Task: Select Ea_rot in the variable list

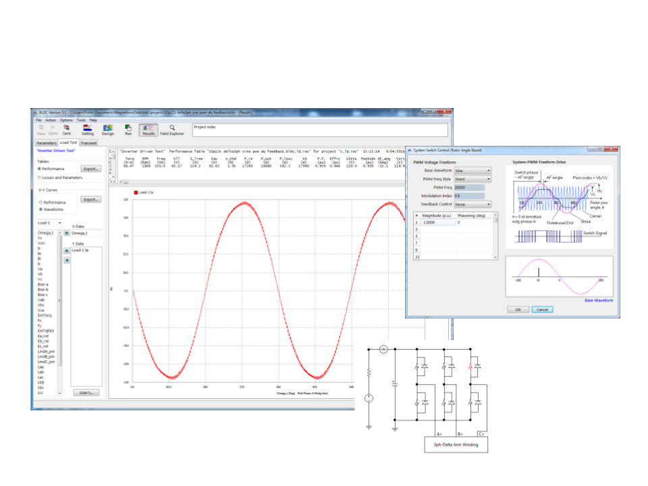Action: (43, 336)
